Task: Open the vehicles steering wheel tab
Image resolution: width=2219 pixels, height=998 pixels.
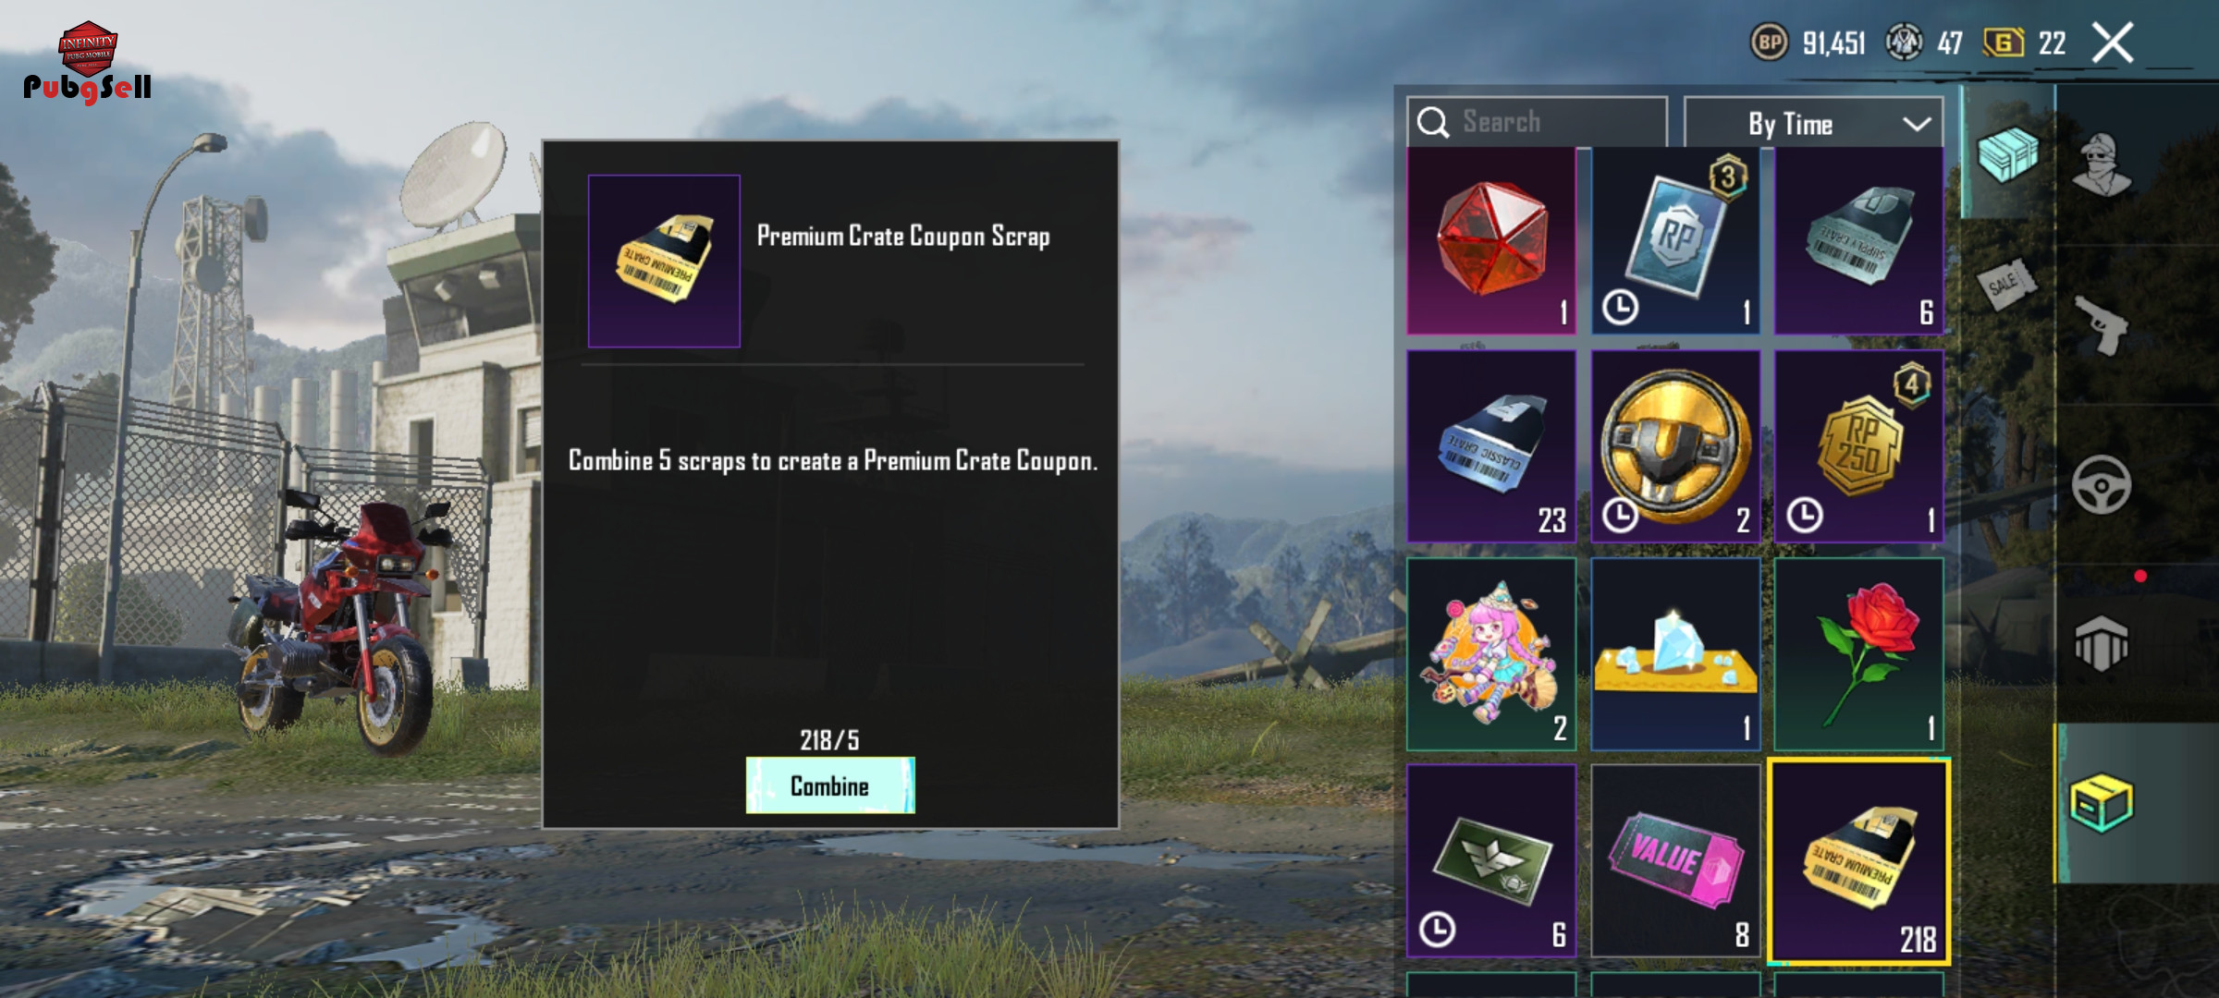Action: 2101,484
